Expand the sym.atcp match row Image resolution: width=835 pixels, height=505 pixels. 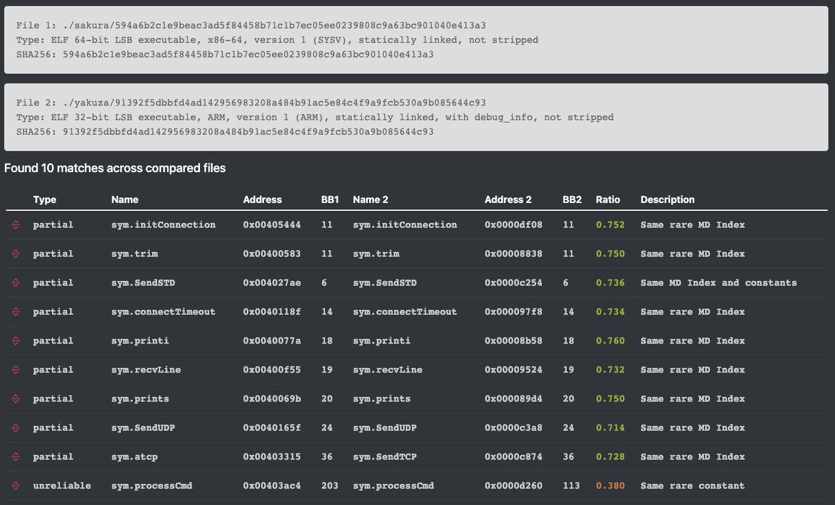[x=16, y=457]
